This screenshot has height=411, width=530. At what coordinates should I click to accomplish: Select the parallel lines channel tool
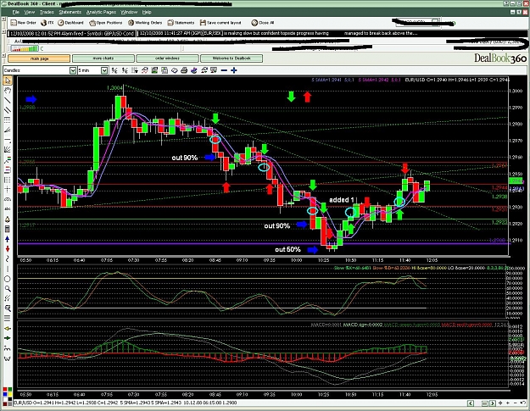click(8, 110)
